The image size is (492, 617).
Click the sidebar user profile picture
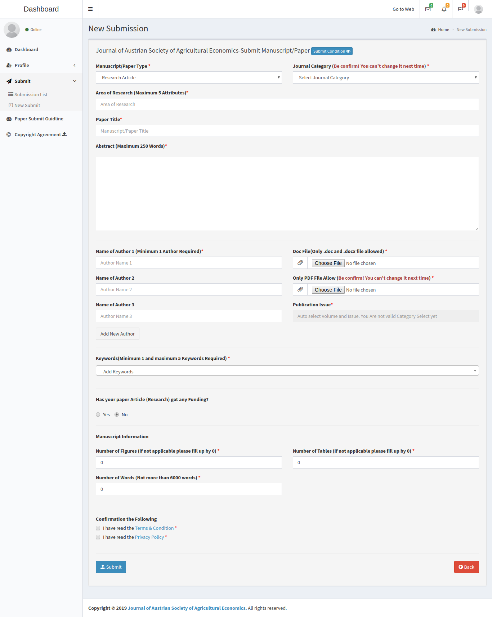[12, 30]
